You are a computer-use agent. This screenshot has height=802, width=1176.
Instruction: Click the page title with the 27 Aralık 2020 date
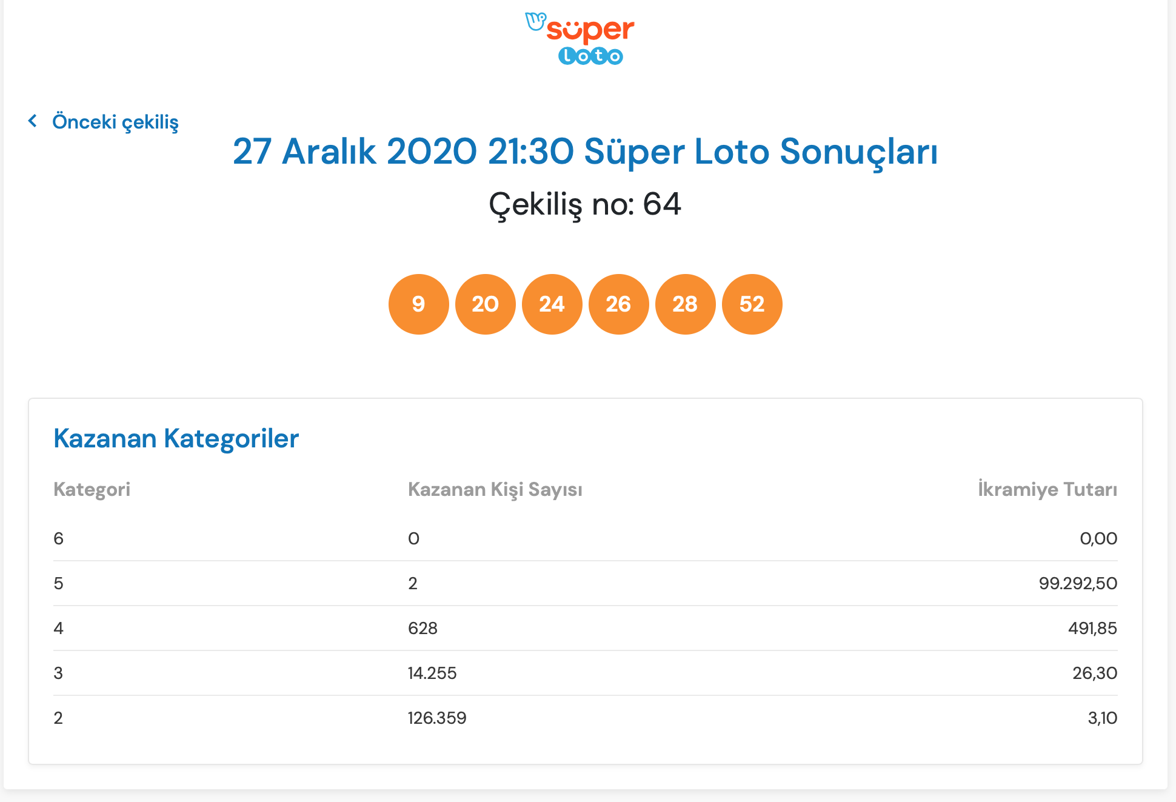(585, 152)
